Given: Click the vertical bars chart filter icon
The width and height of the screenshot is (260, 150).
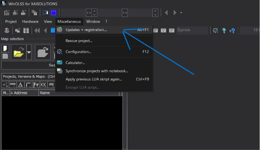Looking at the screenshot, I should tap(36, 85).
